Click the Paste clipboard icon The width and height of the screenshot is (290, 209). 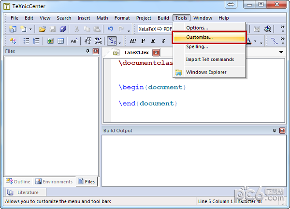coord(97,29)
